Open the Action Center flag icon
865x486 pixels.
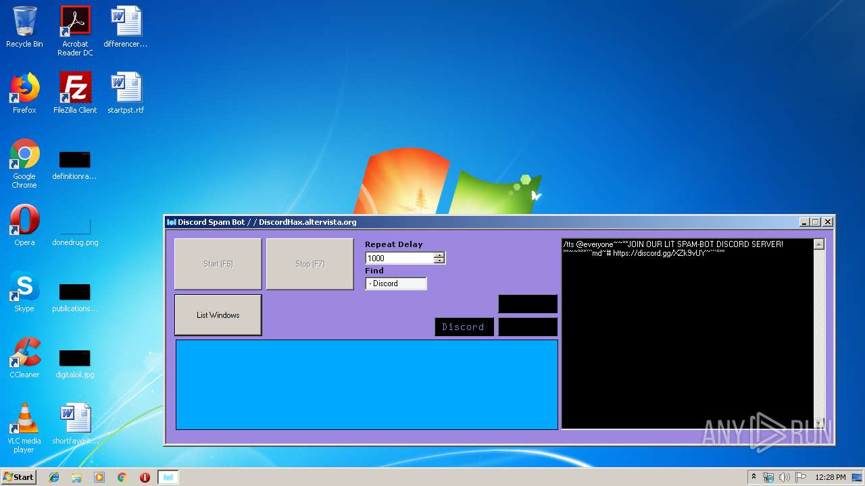pos(800,477)
